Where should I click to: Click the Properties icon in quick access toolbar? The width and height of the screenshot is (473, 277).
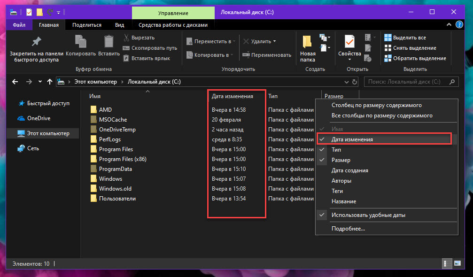click(x=29, y=12)
